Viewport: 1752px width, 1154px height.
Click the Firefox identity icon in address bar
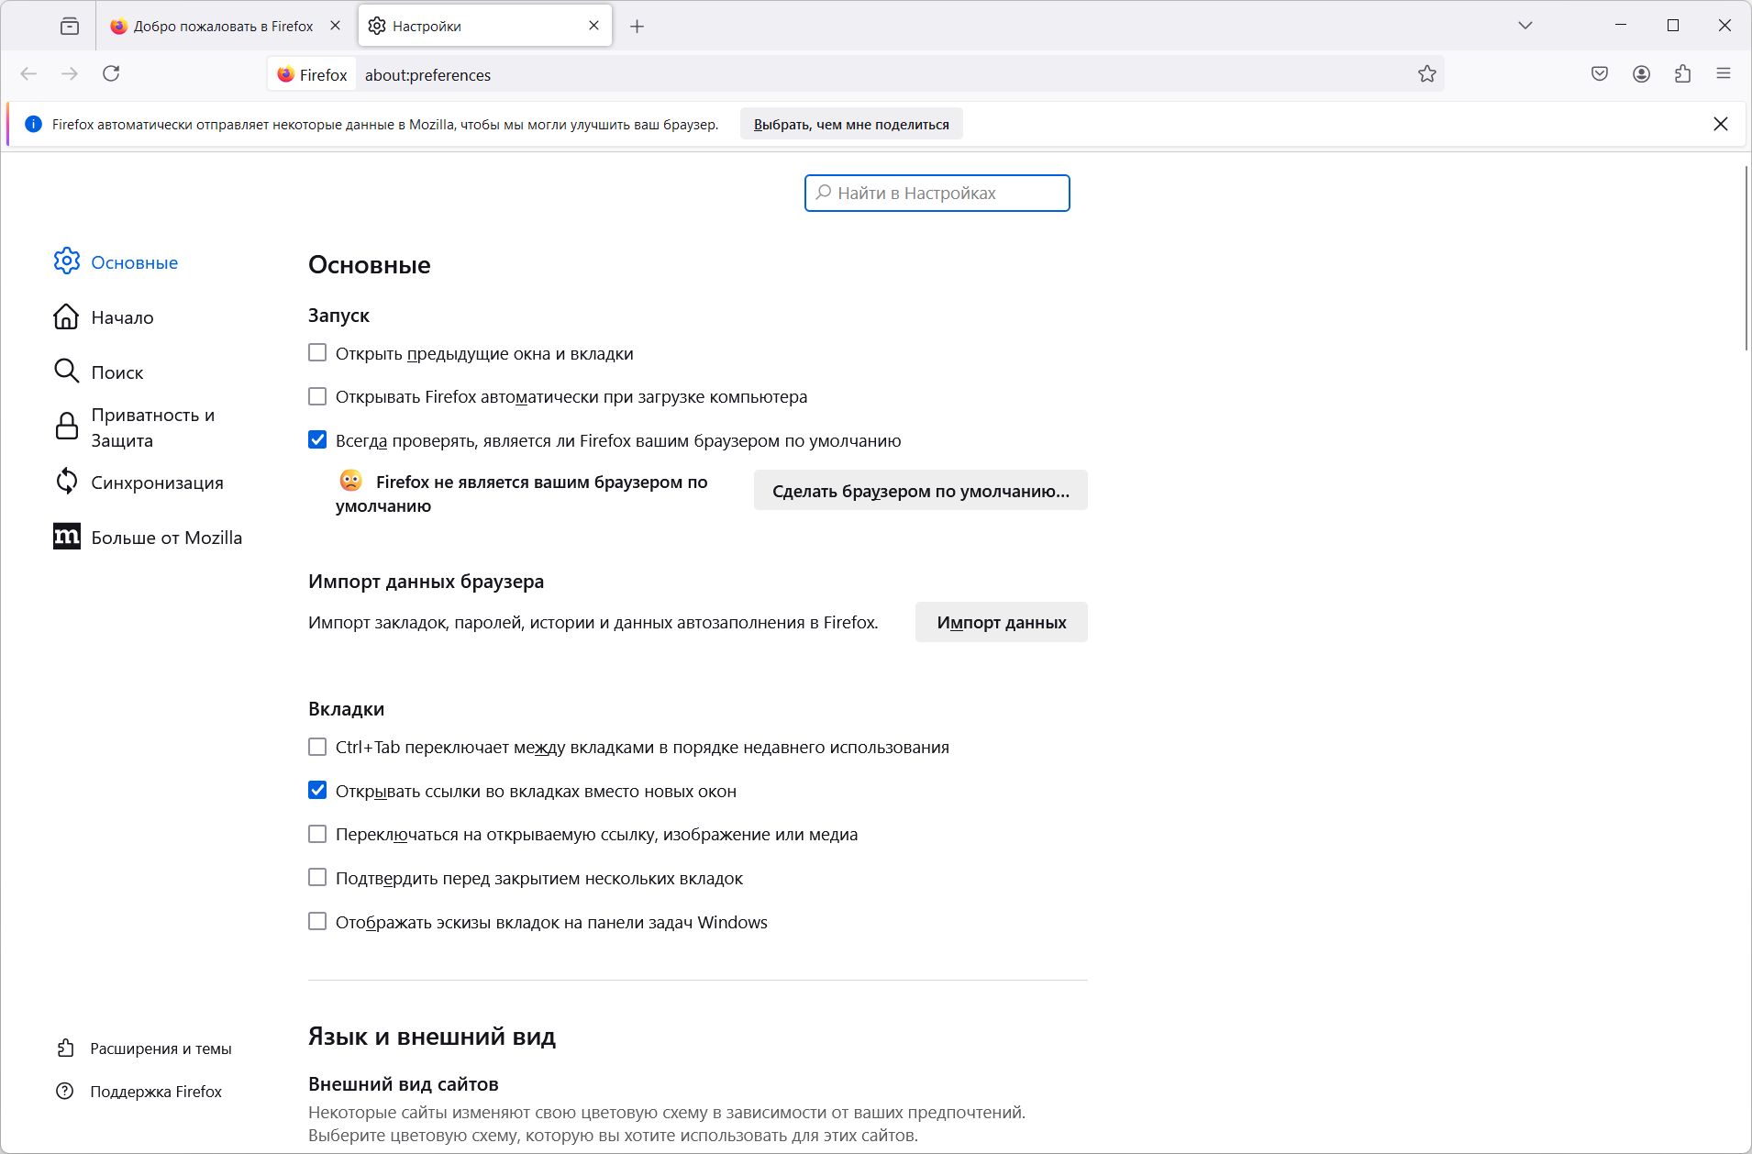[x=313, y=74]
